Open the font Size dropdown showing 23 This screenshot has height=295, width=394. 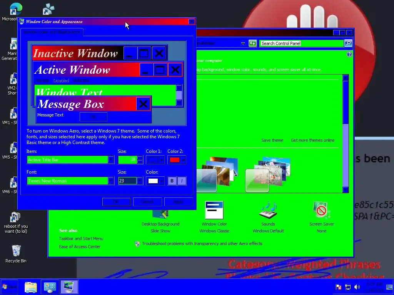point(131,181)
